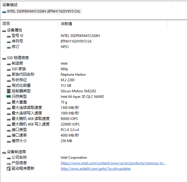Click the icon beside 最大连续写入速度
187x182 pixels.
[9, 114]
